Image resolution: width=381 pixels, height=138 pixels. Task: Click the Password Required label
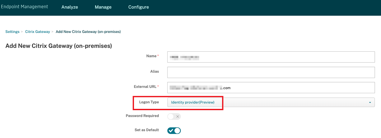[142, 116]
